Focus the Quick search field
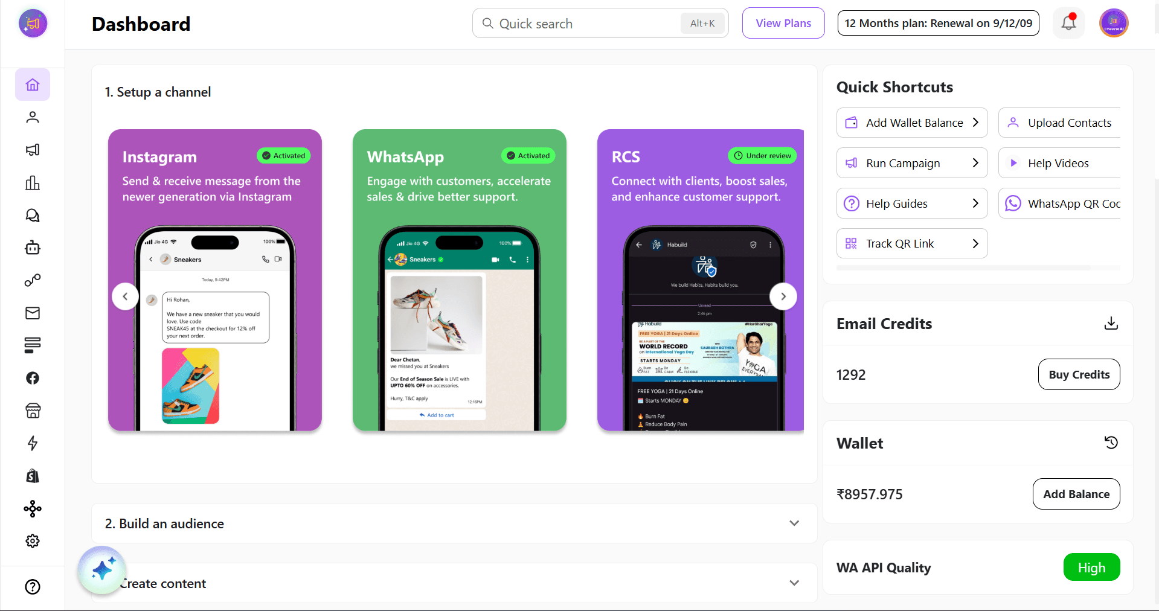The image size is (1159, 611). (600, 23)
